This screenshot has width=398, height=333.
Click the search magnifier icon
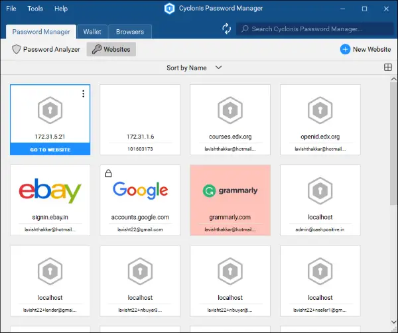[x=245, y=29]
